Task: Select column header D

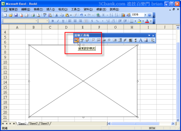Action: pyautogui.click(x=66, y=27)
